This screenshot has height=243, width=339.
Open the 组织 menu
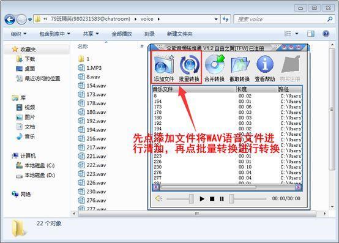pyautogui.click(x=18, y=34)
